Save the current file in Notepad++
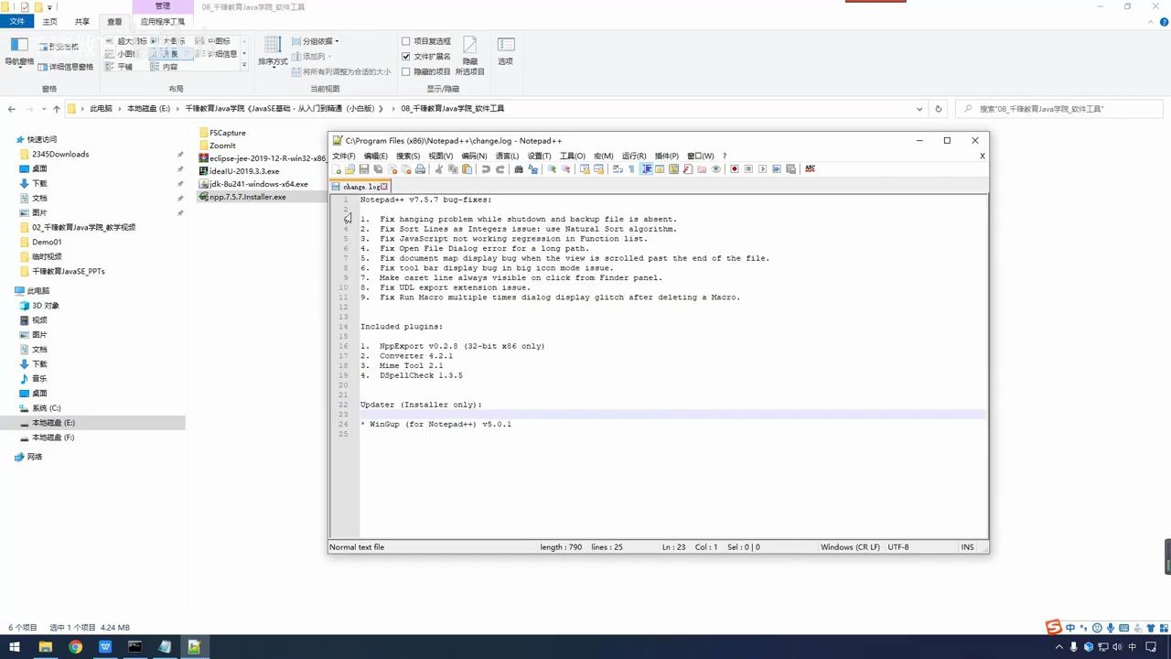 363,169
